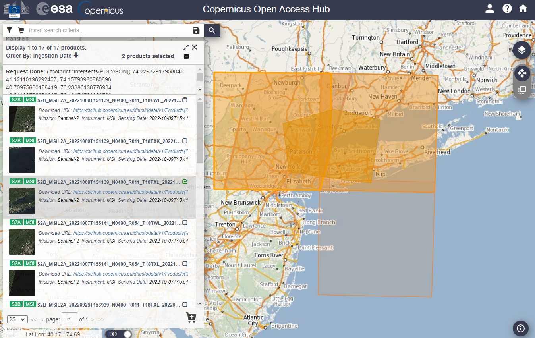View the shopping cart in search bar
The width and height of the screenshot is (535, 338).
21,30
